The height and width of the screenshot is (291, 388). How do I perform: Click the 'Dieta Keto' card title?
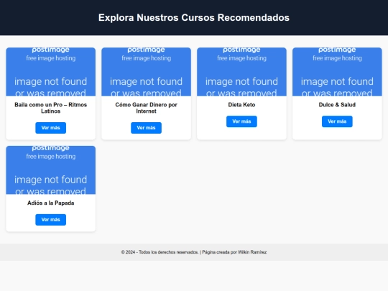(241, 105)
